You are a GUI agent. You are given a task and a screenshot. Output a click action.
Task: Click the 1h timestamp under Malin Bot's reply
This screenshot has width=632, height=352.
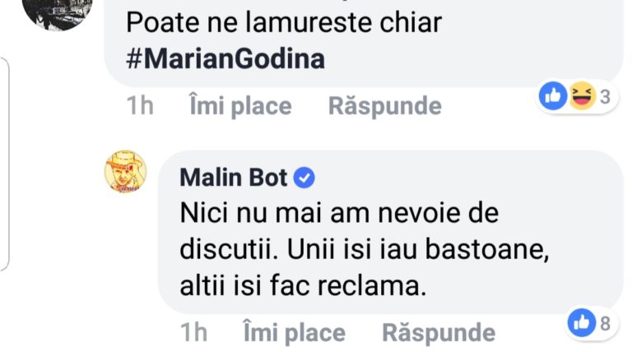(x=193, y=332)
